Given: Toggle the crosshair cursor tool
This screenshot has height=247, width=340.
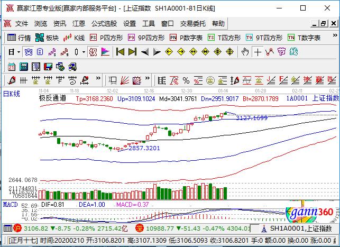Looking at the screenshot, I should pos(258,52).
